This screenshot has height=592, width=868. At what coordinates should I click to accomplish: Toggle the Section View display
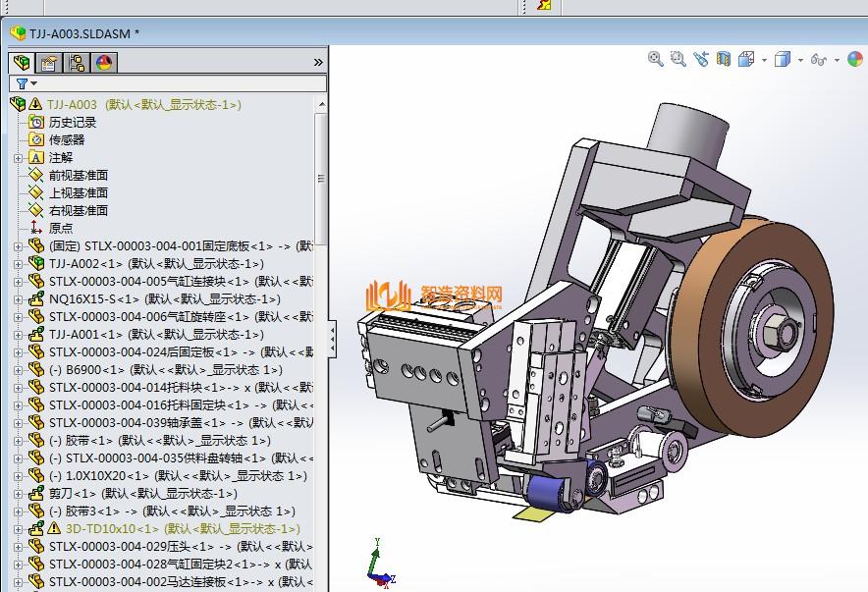(724, 59)
